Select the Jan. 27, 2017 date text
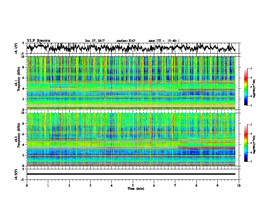 [95, 41]
